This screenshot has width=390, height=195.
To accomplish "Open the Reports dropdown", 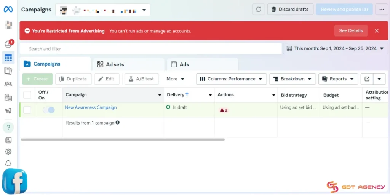I will [338, 79].
